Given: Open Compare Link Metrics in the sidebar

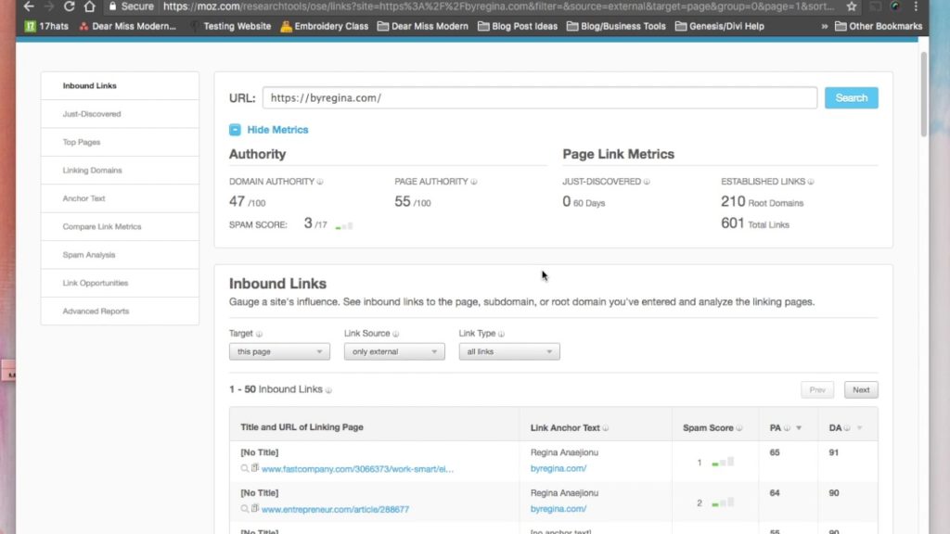Looking at the screenshot, I should click(x=120, y=226).
